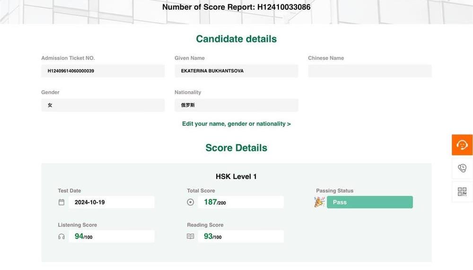Click the party popper icon beside Pass
The image size is (473, 270).
tap(319, 202)
